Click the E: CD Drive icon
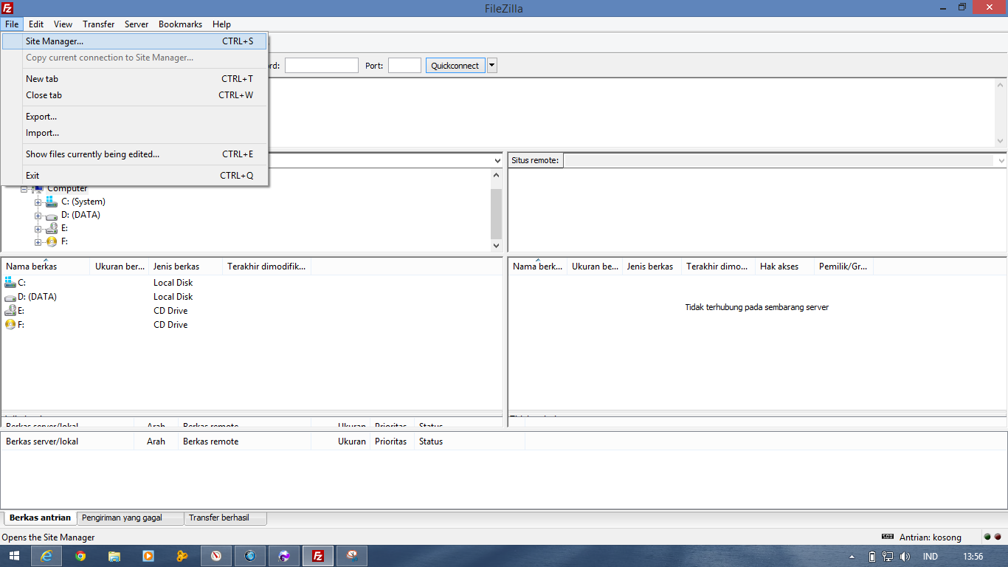 coord(10,310)
